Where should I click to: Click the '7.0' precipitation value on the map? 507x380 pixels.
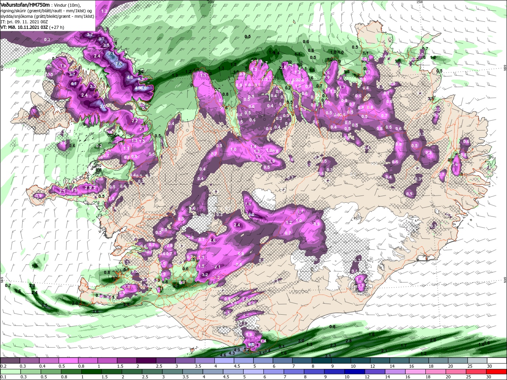(118, 63)
